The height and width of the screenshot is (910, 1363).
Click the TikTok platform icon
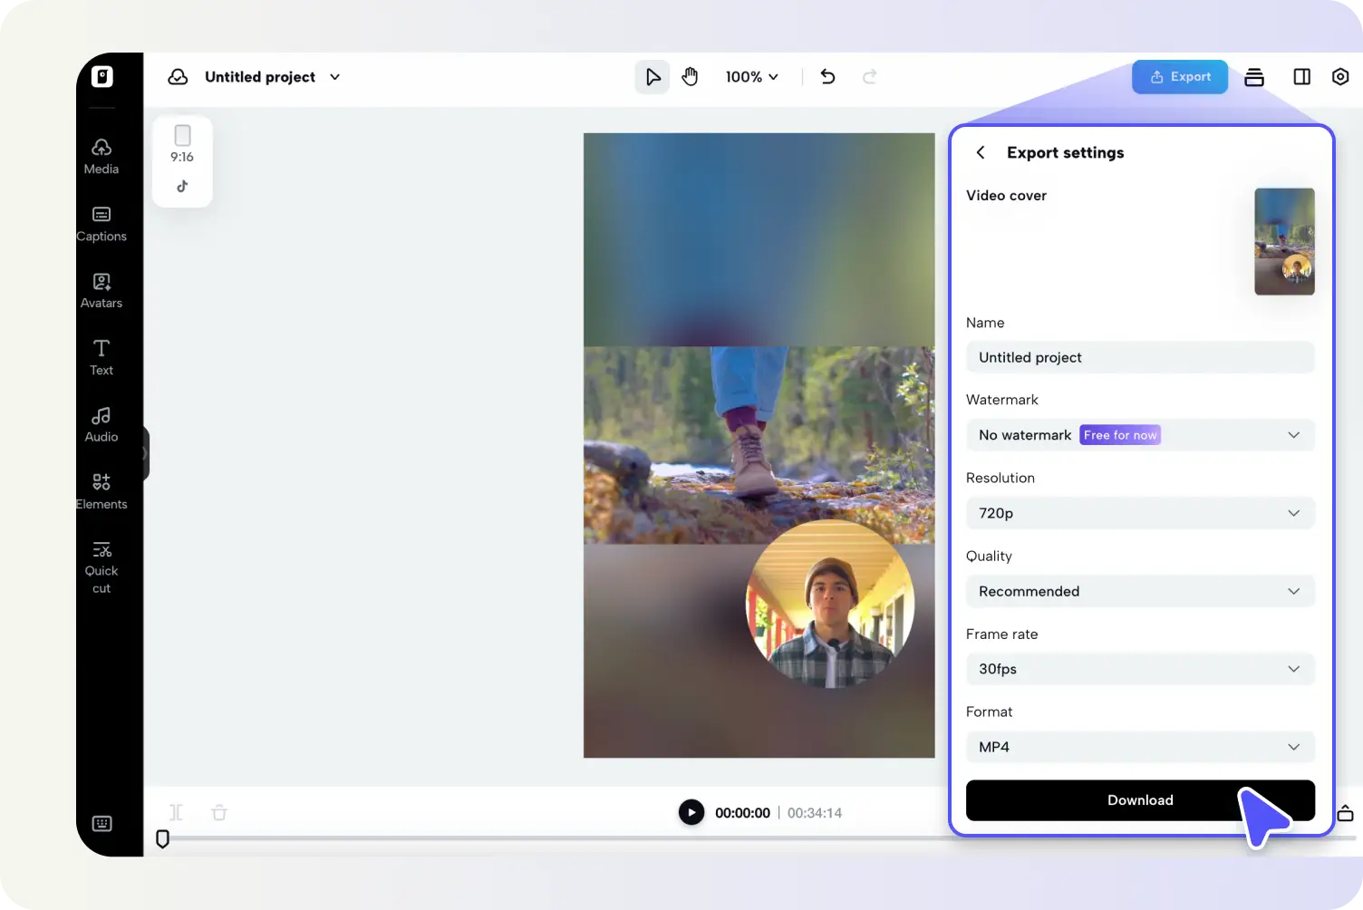182,186
